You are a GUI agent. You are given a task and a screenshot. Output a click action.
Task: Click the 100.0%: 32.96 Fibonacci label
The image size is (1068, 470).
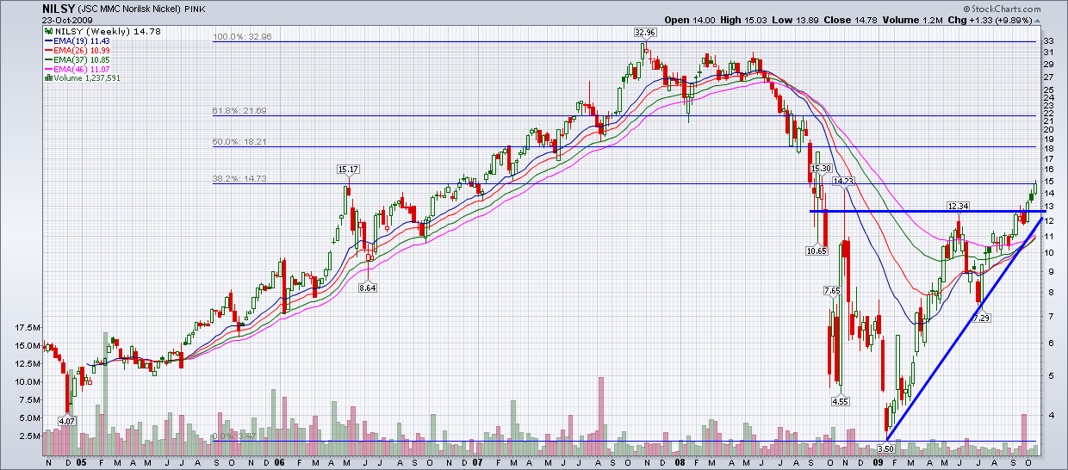tap(241, 37)
